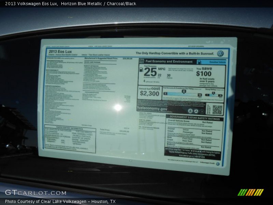Click the fuel pump icon on EPA label
273x205 pixels.
[141, 70]
